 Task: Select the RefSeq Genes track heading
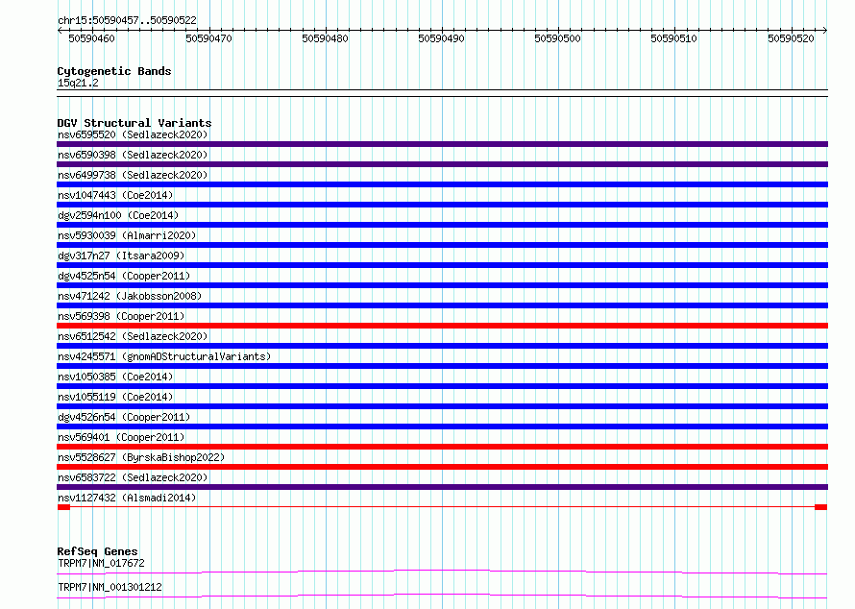click(x=97, y=551)
